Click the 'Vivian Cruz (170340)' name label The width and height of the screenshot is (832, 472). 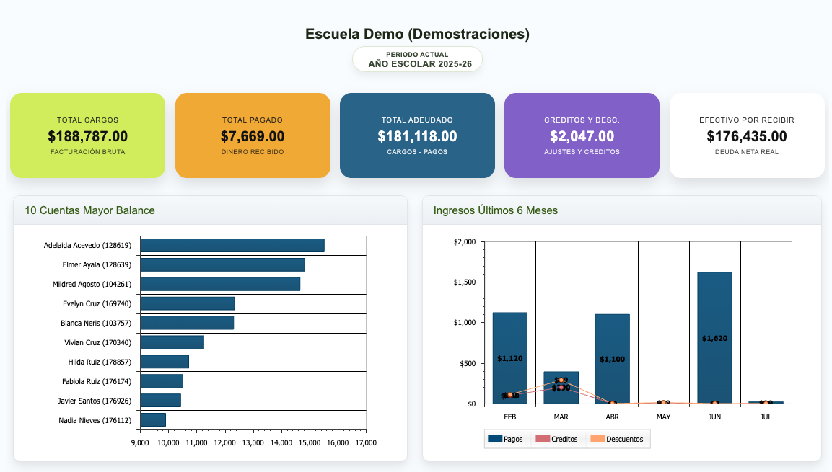pos(97,343)
